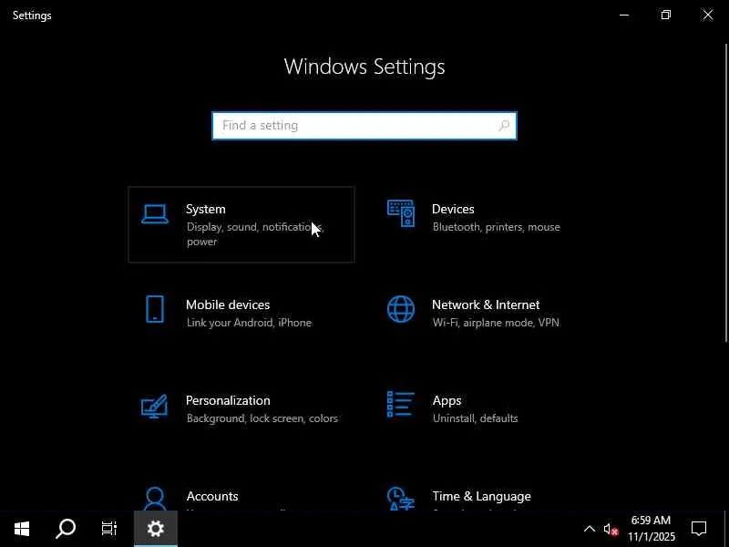The height and width of the screenshot is (547, 729).
Task: Show hidden tray icons chevron
Action: tap(589, 529)
